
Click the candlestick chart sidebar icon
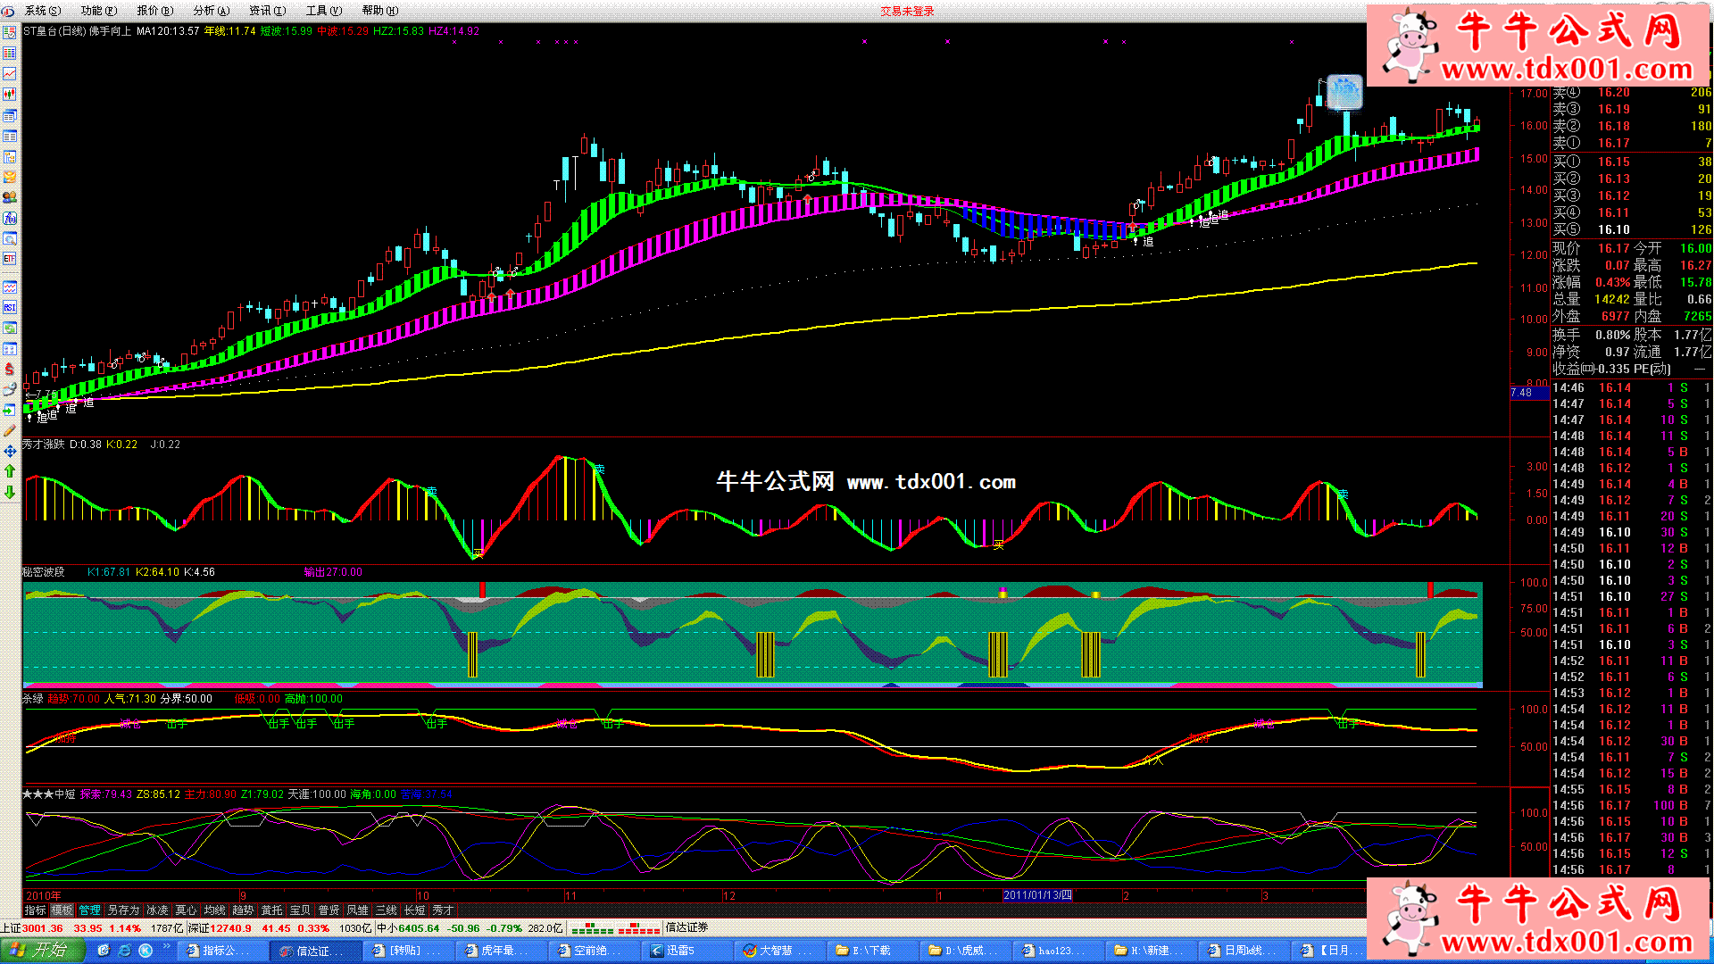click(10, 95)
